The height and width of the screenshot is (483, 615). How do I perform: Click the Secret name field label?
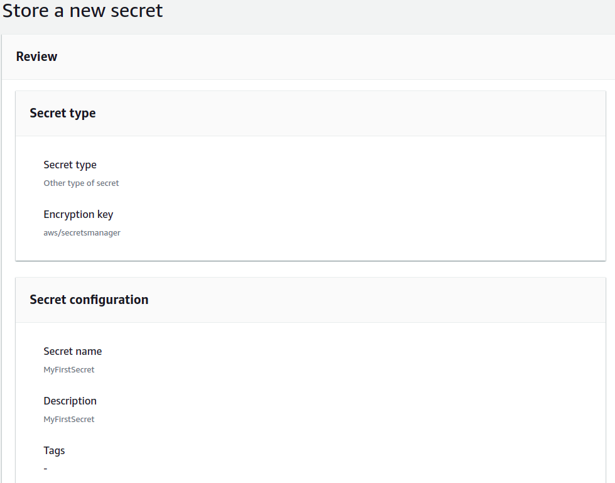[x=72, y=351]
